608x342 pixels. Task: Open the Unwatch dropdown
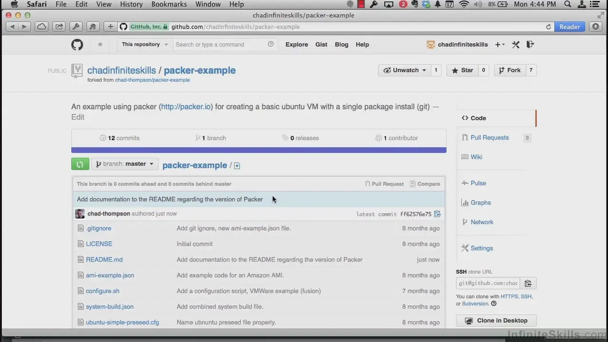point(405,70)
